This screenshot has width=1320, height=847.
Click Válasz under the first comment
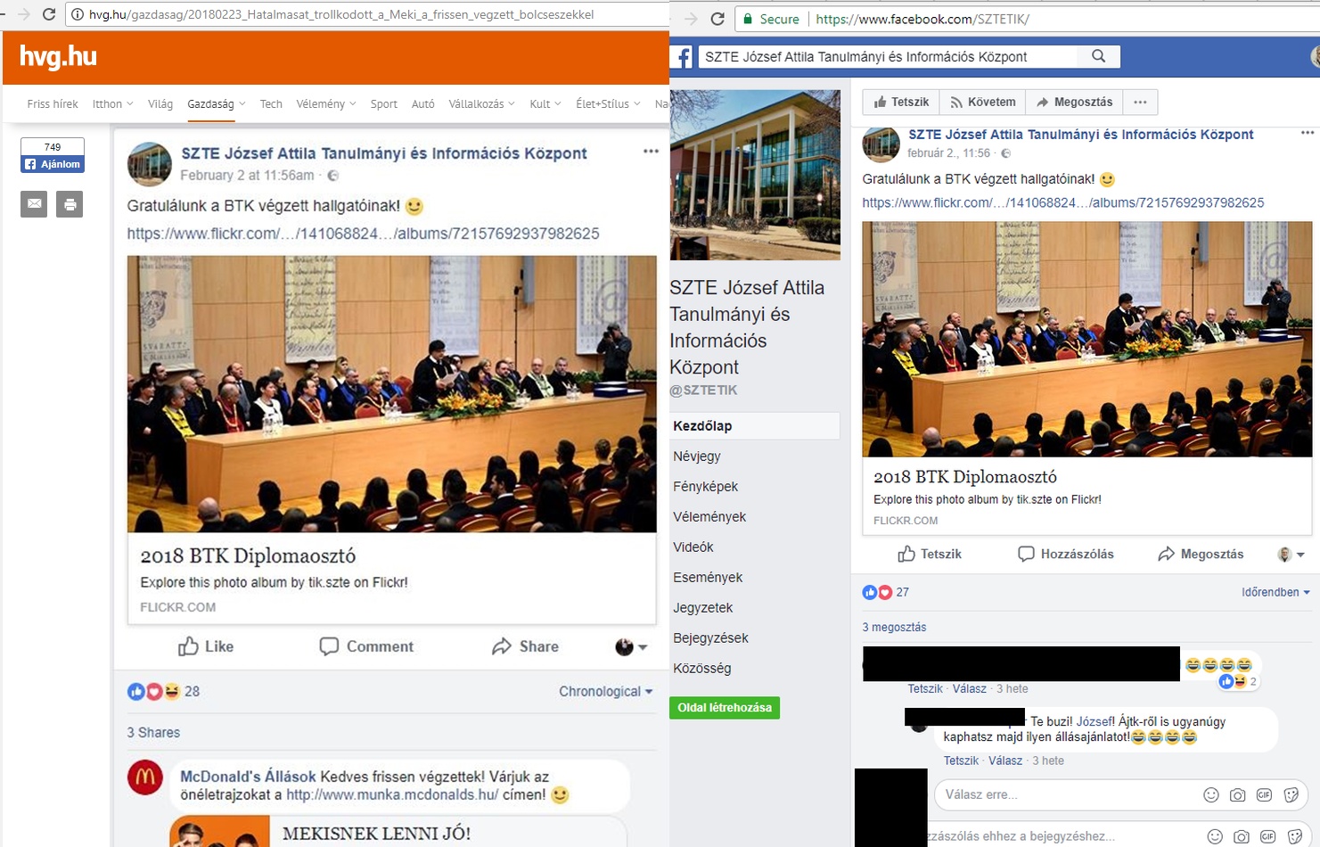pos(969,688)
